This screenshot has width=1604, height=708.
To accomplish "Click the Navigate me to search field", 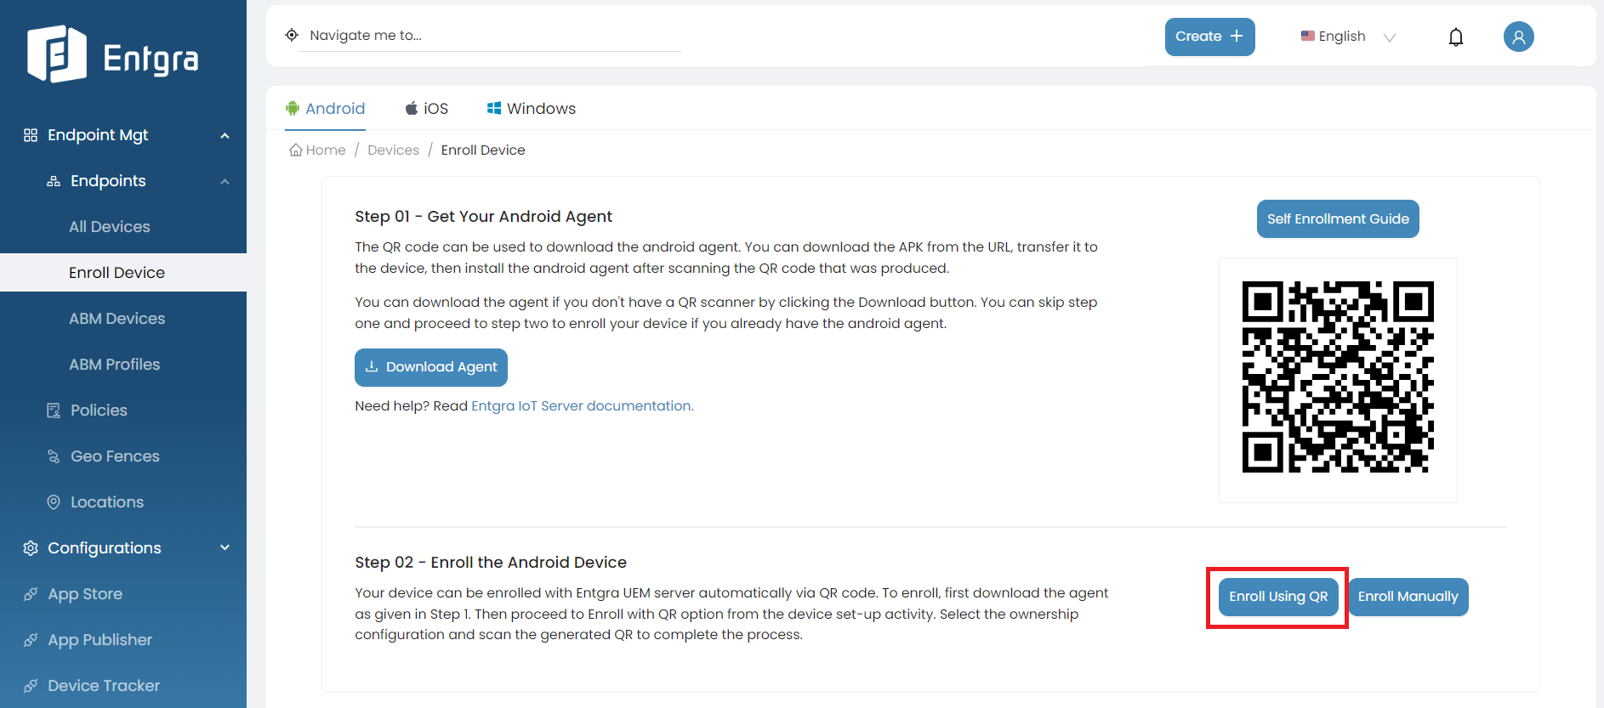I will point(489,35).
